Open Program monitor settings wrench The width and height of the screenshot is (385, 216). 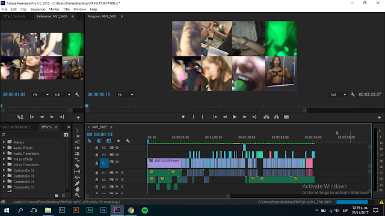(x=353, y=95)
